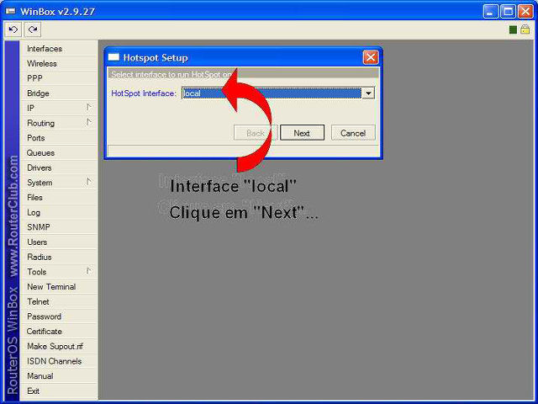Open the Queues menu item
The height and width of the screenshot is (404, 538).
tap(59, 153)
